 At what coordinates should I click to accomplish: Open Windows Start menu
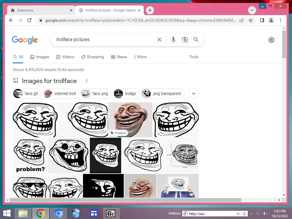point(7,213)
